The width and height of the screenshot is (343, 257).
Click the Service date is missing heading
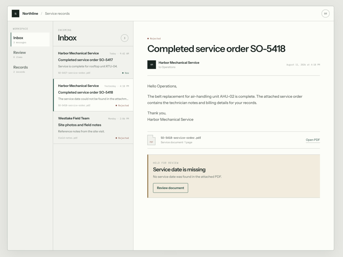coord(179,170)
